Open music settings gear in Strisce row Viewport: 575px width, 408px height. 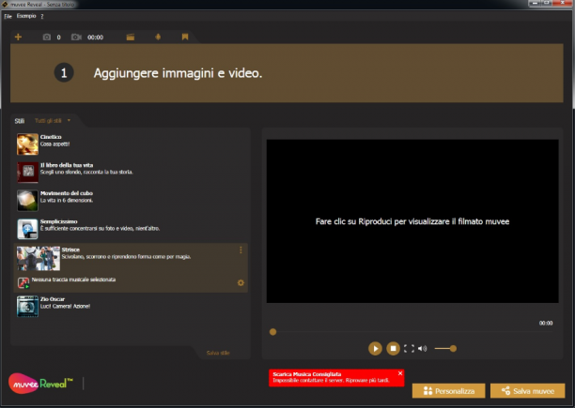pyautogui.click(x=241, y=282)
